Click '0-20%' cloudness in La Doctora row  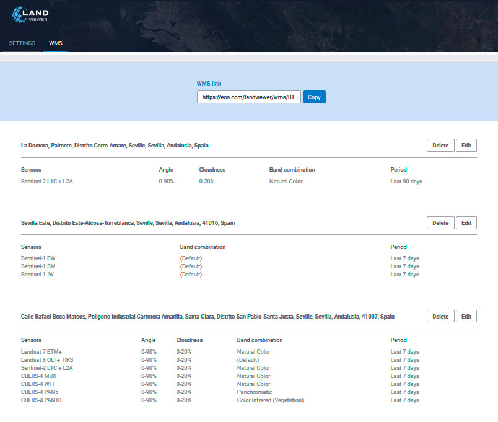click(x=207, y=182)
